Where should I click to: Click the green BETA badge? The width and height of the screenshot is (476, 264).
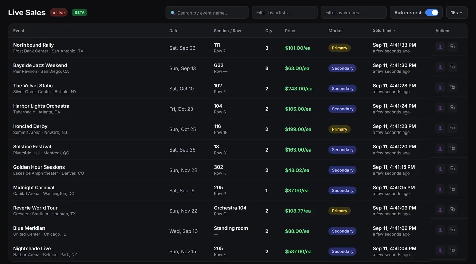80,13
